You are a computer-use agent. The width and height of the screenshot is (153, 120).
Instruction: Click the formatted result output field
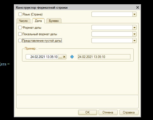(104, 57)
